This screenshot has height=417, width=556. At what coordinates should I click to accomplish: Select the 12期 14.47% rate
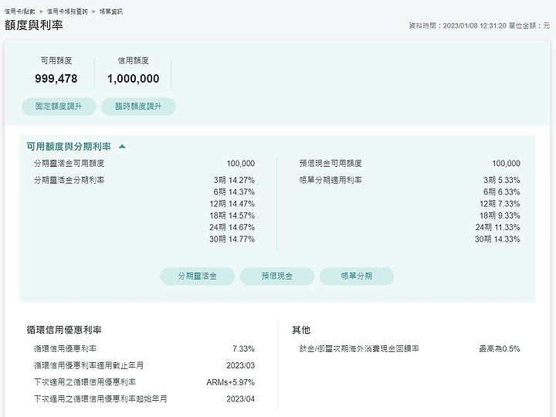[x=232, y=204]
